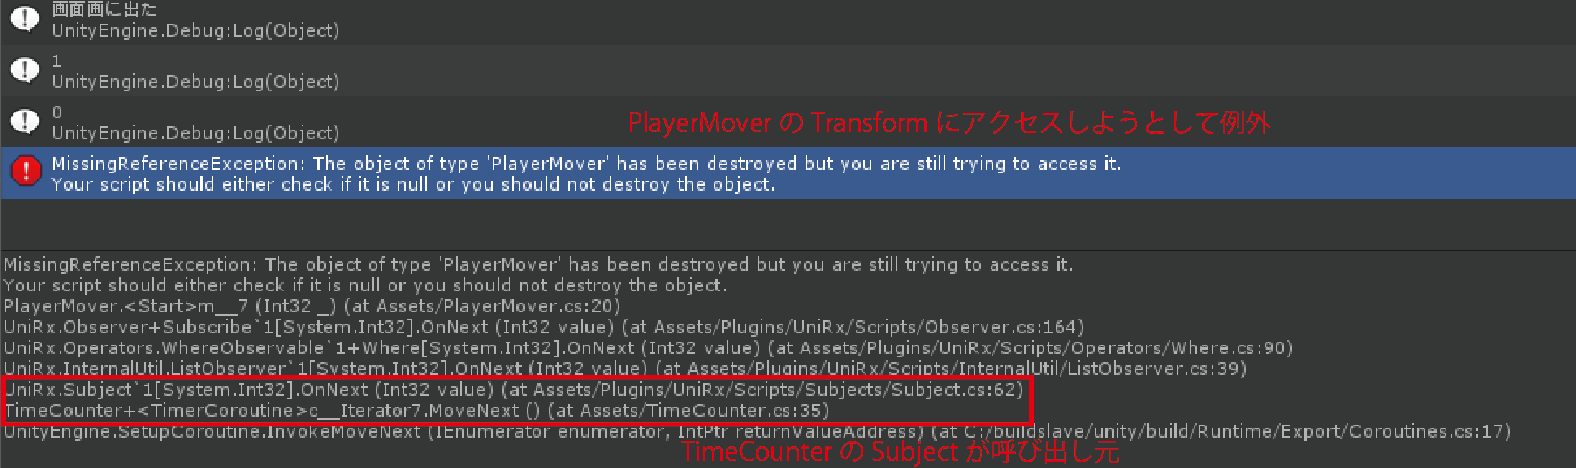1576x468 pixels.
Task: Select the highlighted MissingReferenceException log message text
Action: tap(586, 174)
